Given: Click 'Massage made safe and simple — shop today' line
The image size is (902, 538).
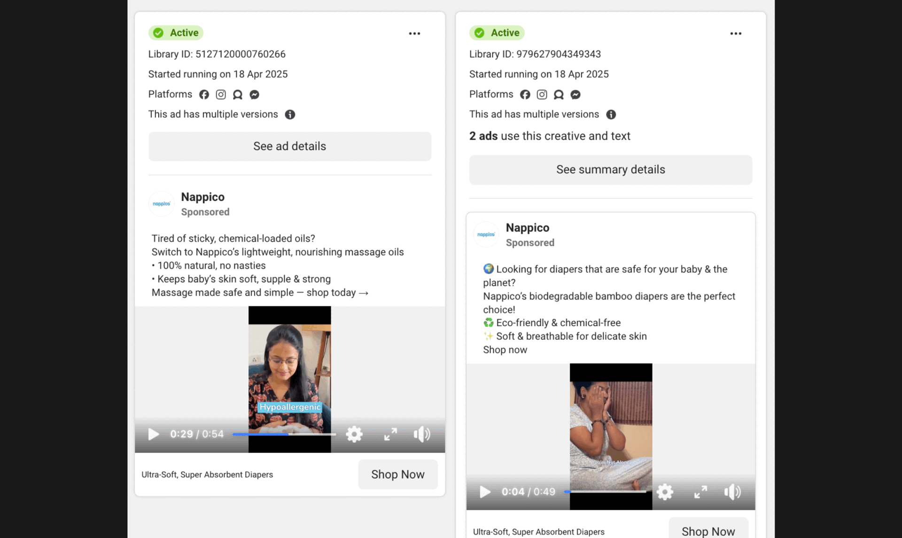Looking at the screenshot, I should pos(260,293).
